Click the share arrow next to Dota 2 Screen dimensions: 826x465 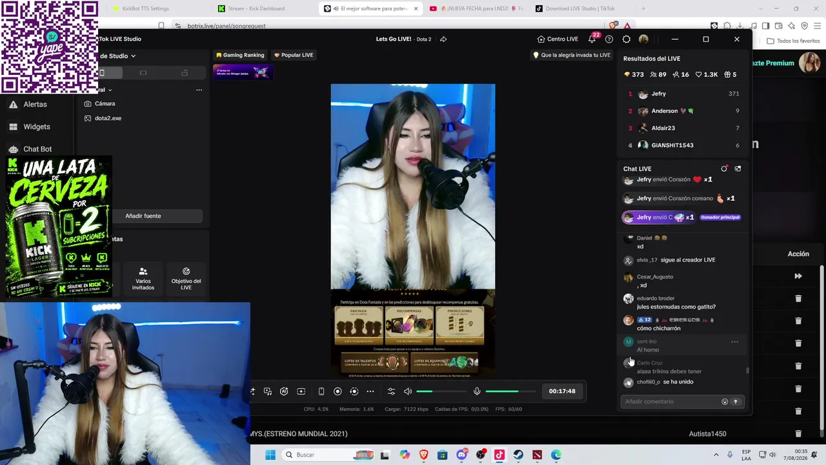(443, 39)
